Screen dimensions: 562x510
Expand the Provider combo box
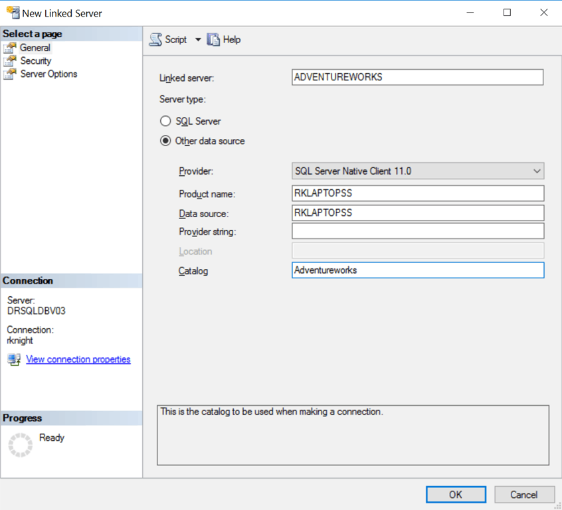click(x=418, y=171)
